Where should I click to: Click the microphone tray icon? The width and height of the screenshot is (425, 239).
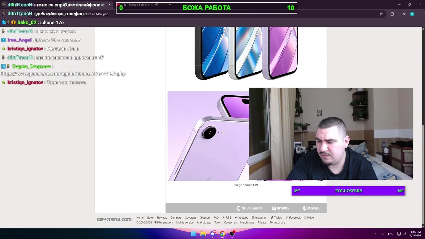pos(382,234)
